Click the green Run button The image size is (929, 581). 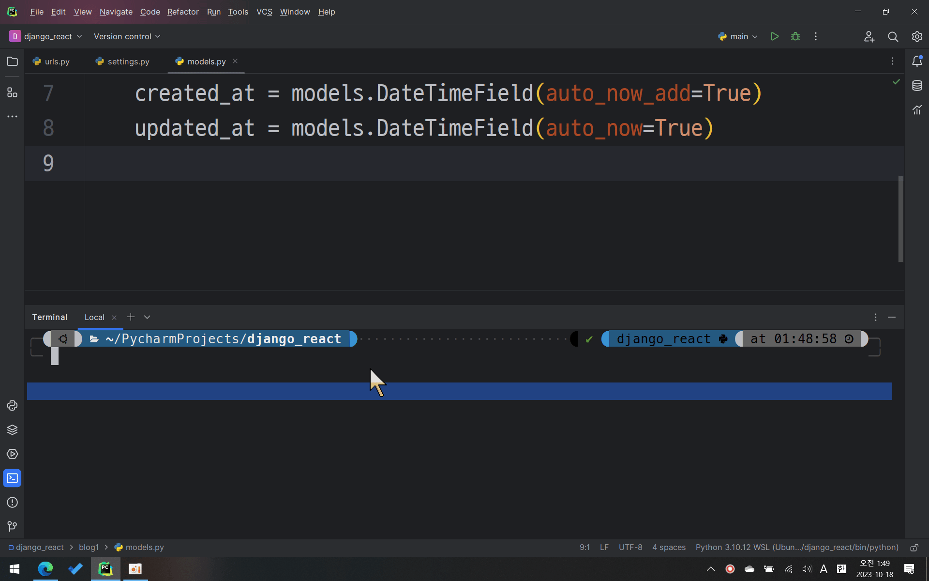point(774,36)
